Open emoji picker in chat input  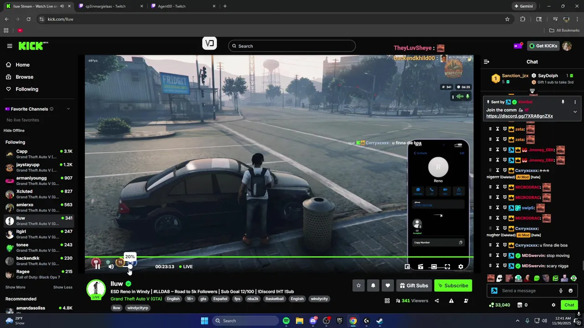[x=570, y=291]
